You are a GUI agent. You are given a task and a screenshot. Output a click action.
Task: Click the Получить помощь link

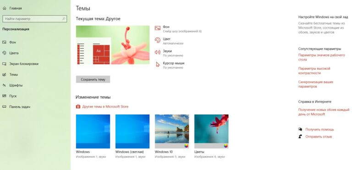(x=319, y=129)
